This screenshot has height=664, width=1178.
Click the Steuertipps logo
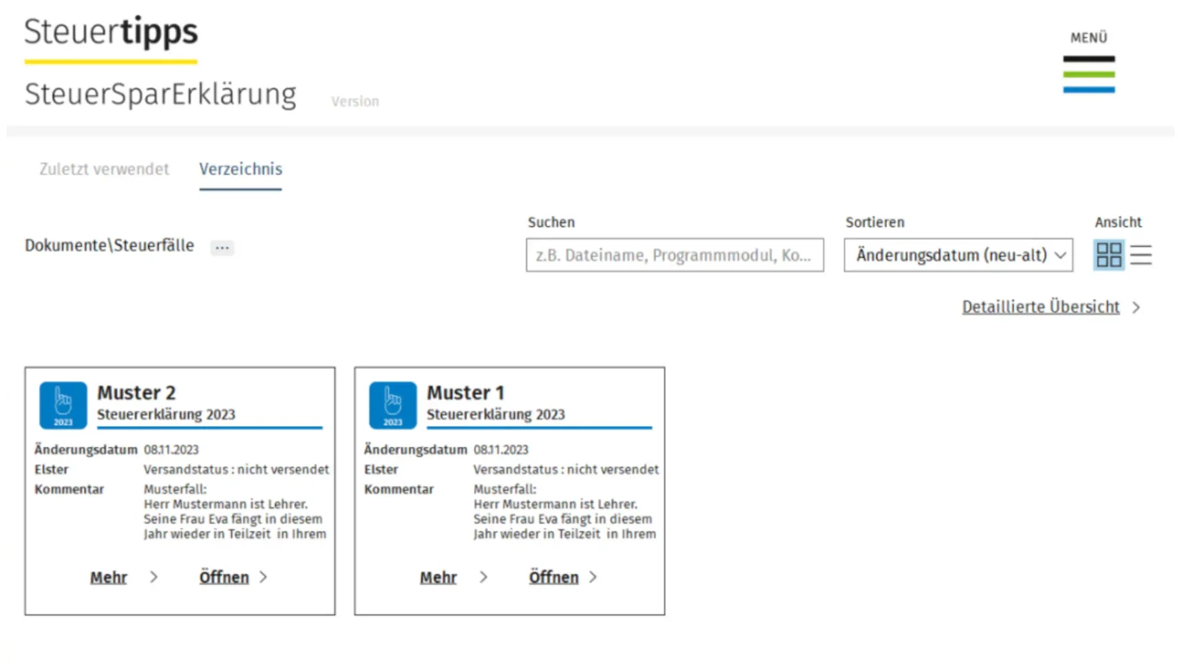(x=111, y=39)
